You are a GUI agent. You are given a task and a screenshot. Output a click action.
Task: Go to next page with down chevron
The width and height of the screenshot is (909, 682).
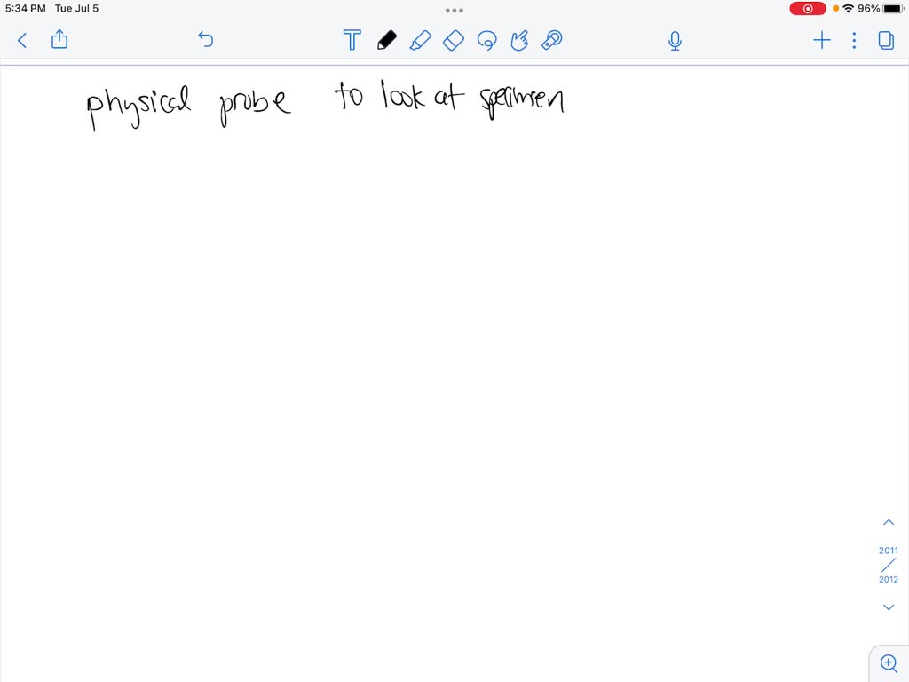click(888, 607)
